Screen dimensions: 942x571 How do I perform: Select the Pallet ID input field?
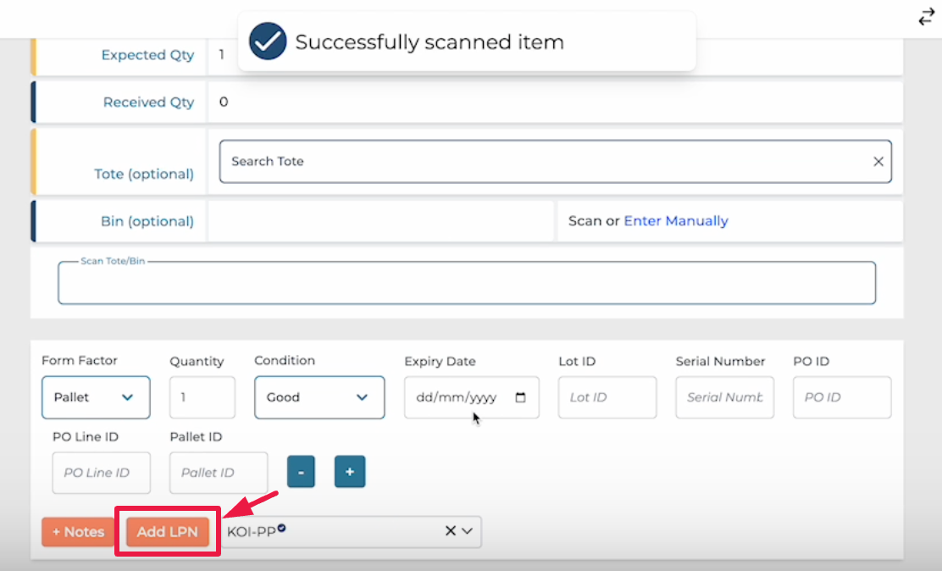click(218, 473)
